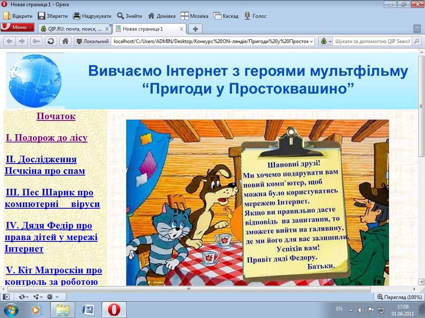Click the EN language indicator
Image resolution: width=425 pixels, height=318 pixels.
pos(339,309)
